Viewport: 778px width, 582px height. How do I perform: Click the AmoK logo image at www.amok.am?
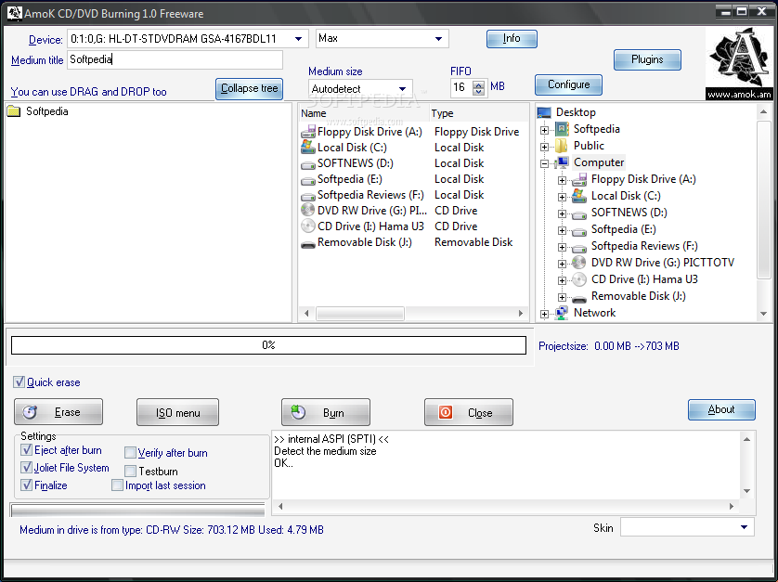click(739, 63)
